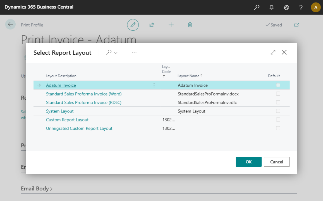Select Standard Sales Proforma Invoice (Word)
The image size is (323, 201).
click(84, 94)
